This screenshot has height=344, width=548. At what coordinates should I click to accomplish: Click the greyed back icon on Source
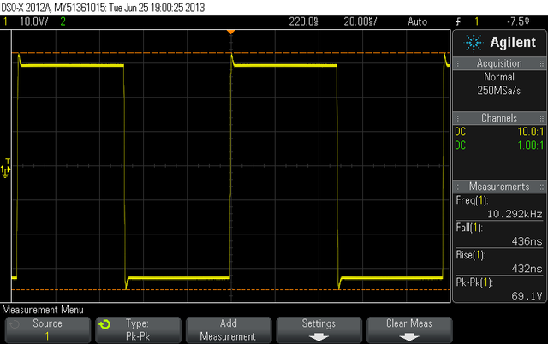click(14, 324)
